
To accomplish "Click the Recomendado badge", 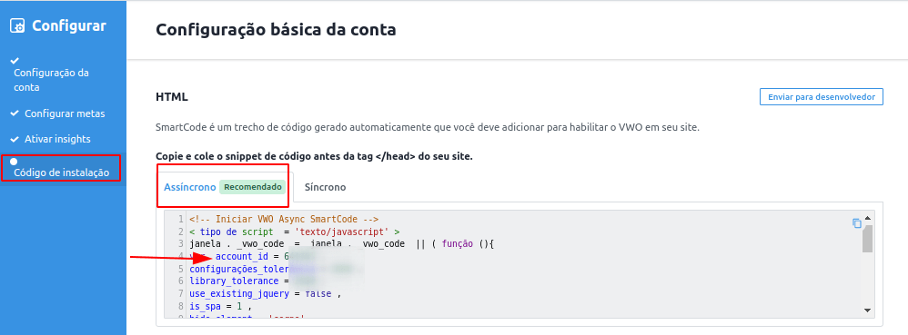I will [x=253, y=187].
